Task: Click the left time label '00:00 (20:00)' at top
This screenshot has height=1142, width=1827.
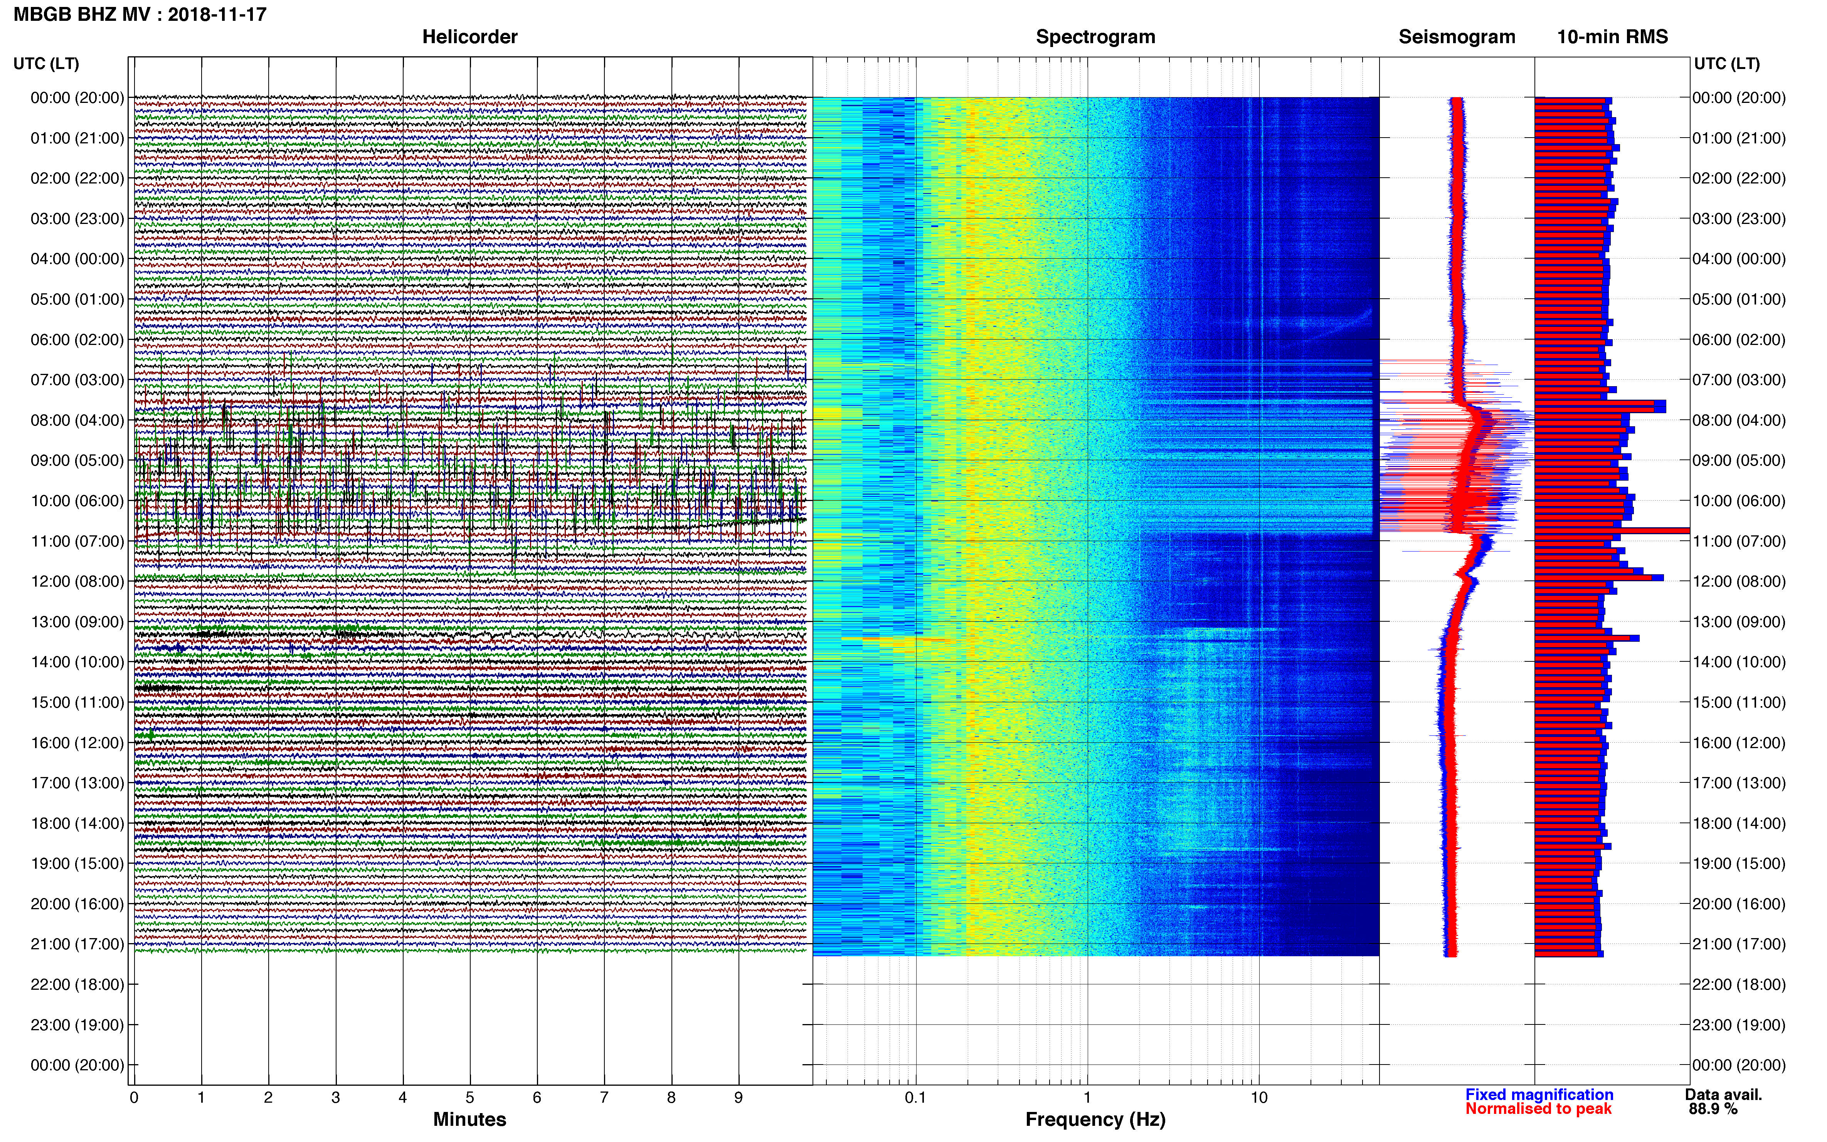Action: coord(77,98)
